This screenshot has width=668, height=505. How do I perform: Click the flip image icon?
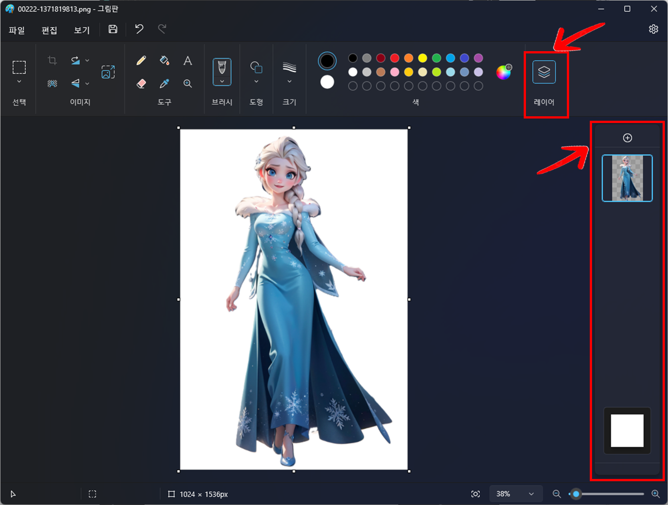coord(75,83)
